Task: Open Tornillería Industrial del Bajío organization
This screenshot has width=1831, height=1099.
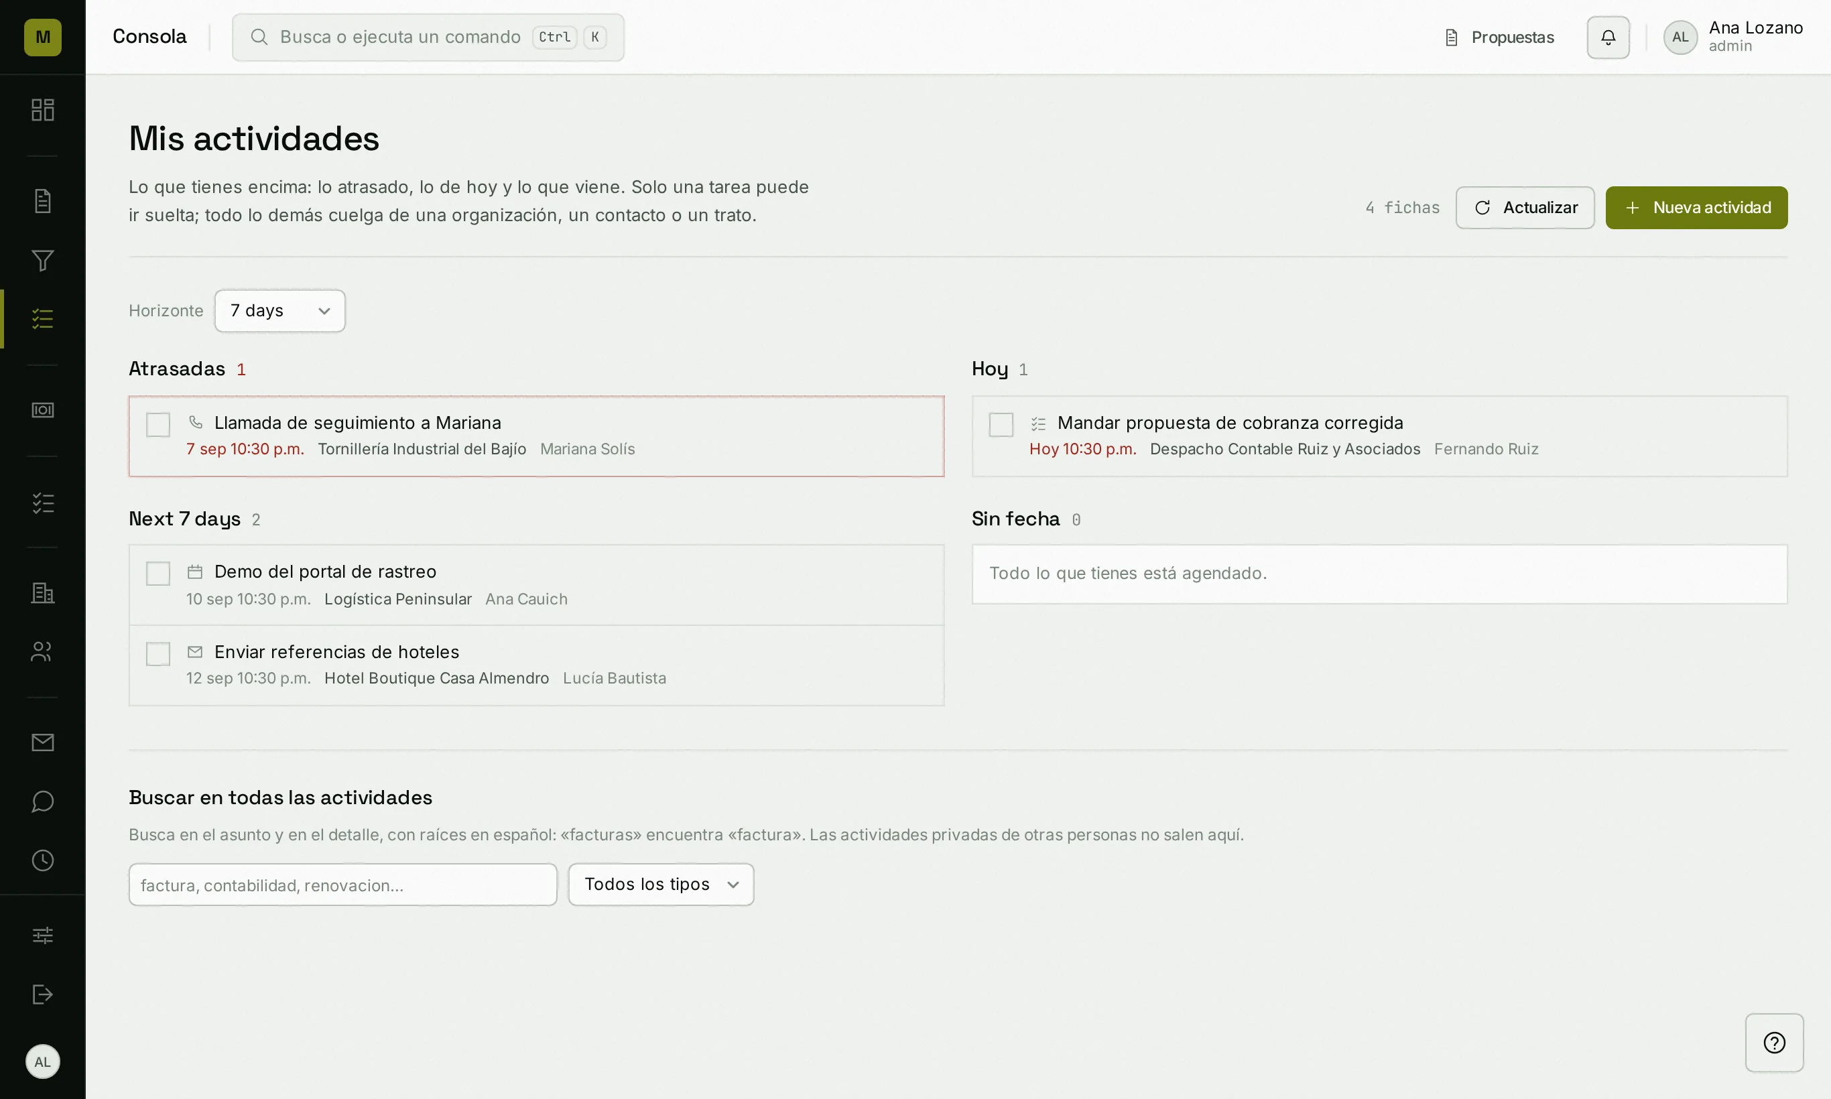Action: (x=422, y=449)
